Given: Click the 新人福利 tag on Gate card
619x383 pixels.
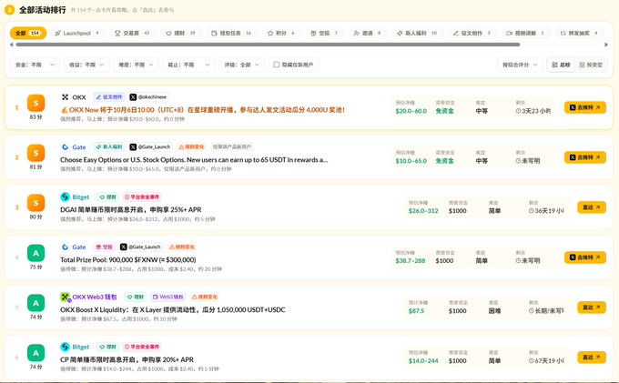Looking at the screenshot, I should click(109, 146).
